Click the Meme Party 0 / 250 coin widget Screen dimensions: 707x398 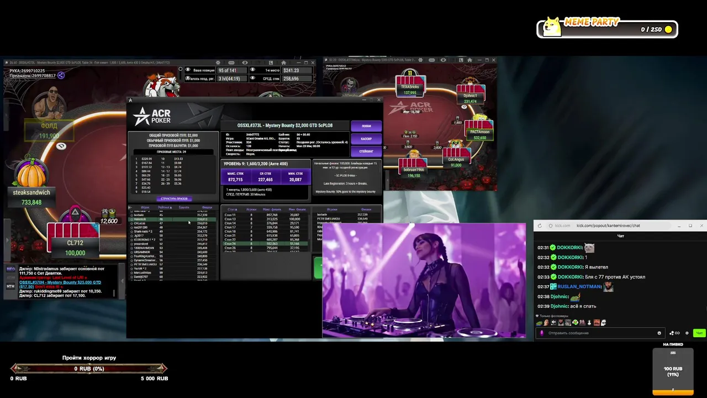coord(607,28)
